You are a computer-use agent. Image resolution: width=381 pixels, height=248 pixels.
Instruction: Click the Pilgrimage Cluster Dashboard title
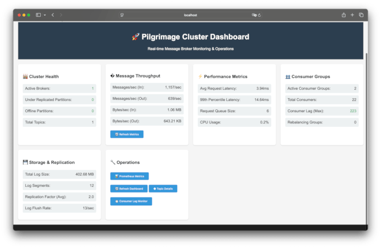190,37
